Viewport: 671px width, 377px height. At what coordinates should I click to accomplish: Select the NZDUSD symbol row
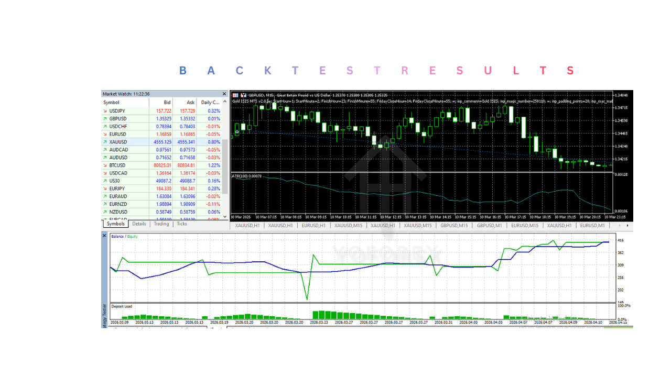pyautogui.click(x=161, y=212)
